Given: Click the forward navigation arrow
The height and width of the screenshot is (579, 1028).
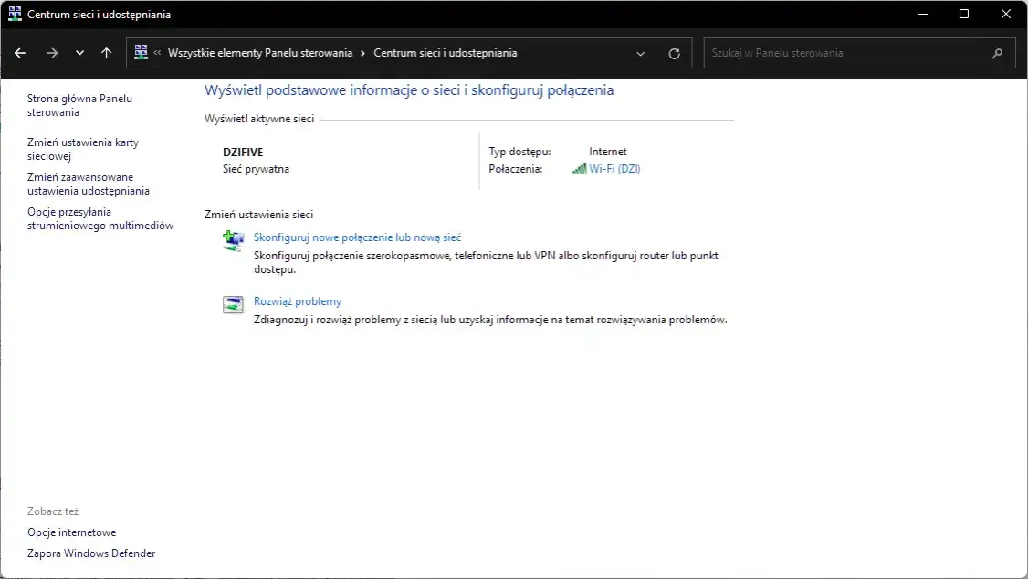Looking at the screenshot, I should tap(51, 53).
